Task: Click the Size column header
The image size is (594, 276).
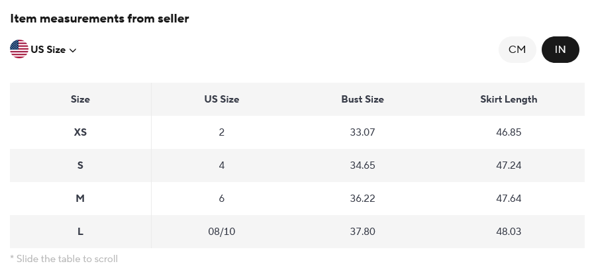Action: 80,99
